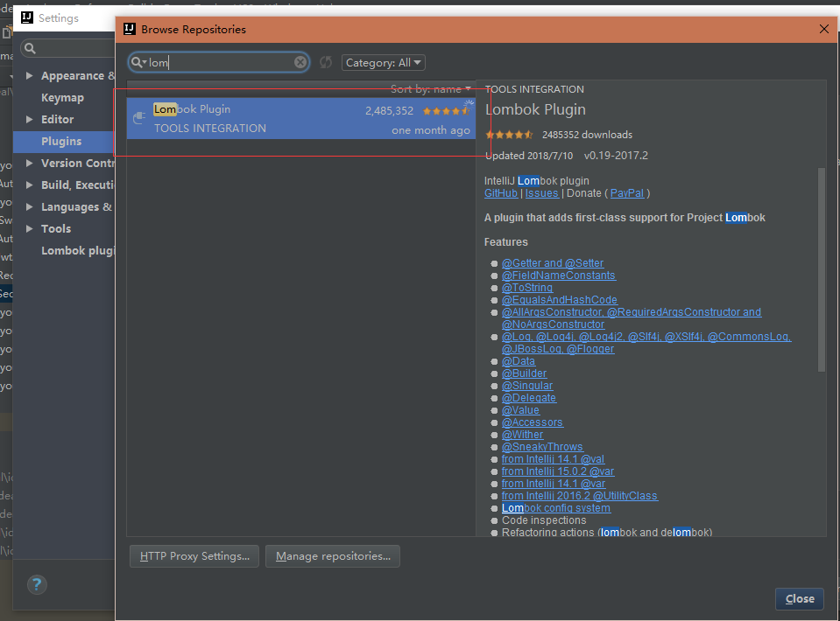Open the Sort by: name dropdown
The image size is (840, 621).
[x=431, y=89]
